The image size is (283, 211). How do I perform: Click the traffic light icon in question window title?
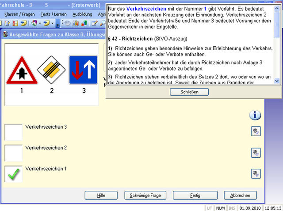(x=5, y=34)
